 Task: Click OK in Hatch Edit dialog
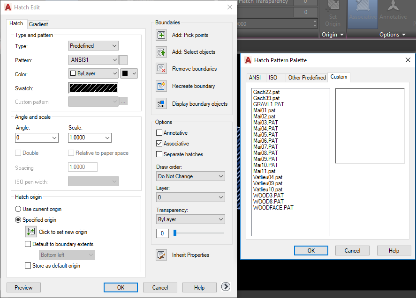(x=121, y=288)
